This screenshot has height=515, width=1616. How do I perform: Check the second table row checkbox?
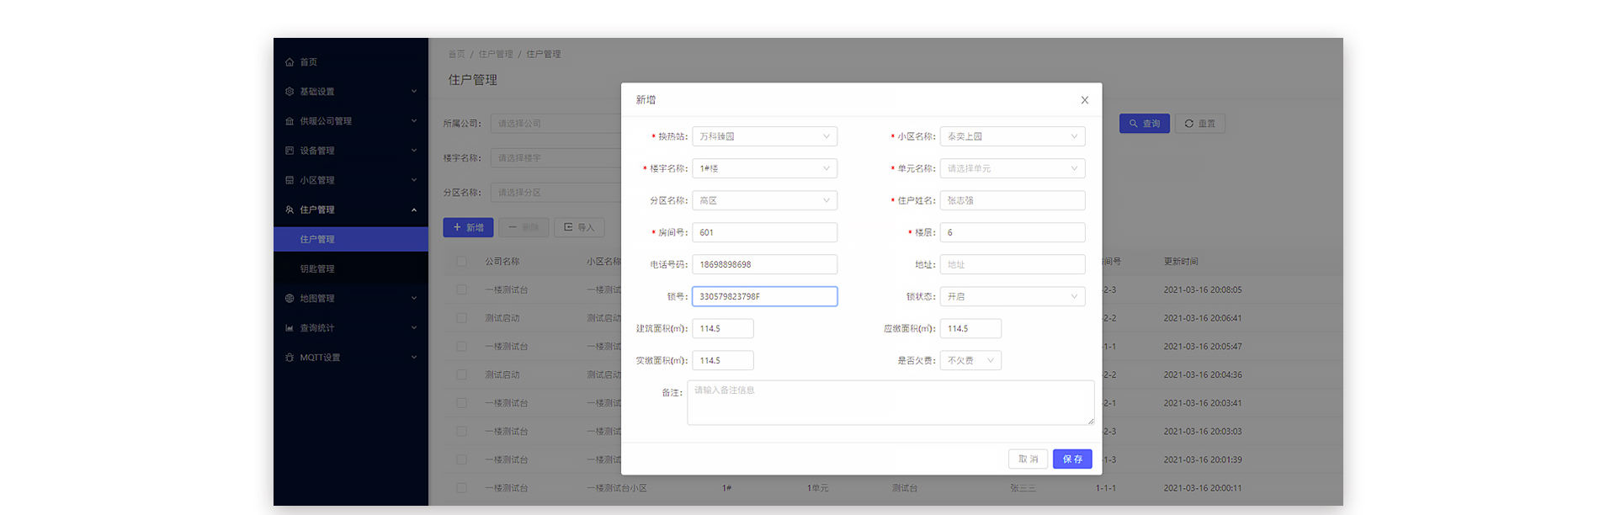click(x=461, y=318)
